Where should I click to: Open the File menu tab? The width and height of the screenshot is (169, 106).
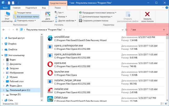pos(5,8)
